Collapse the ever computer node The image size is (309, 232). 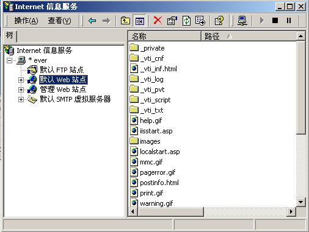coord(9,60)
